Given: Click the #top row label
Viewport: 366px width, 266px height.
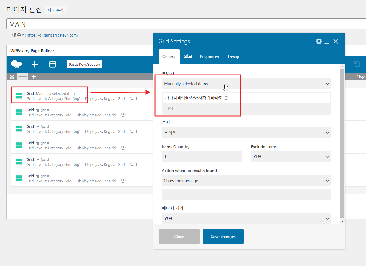Looking at the screenshot, I should tap(360, 77).
